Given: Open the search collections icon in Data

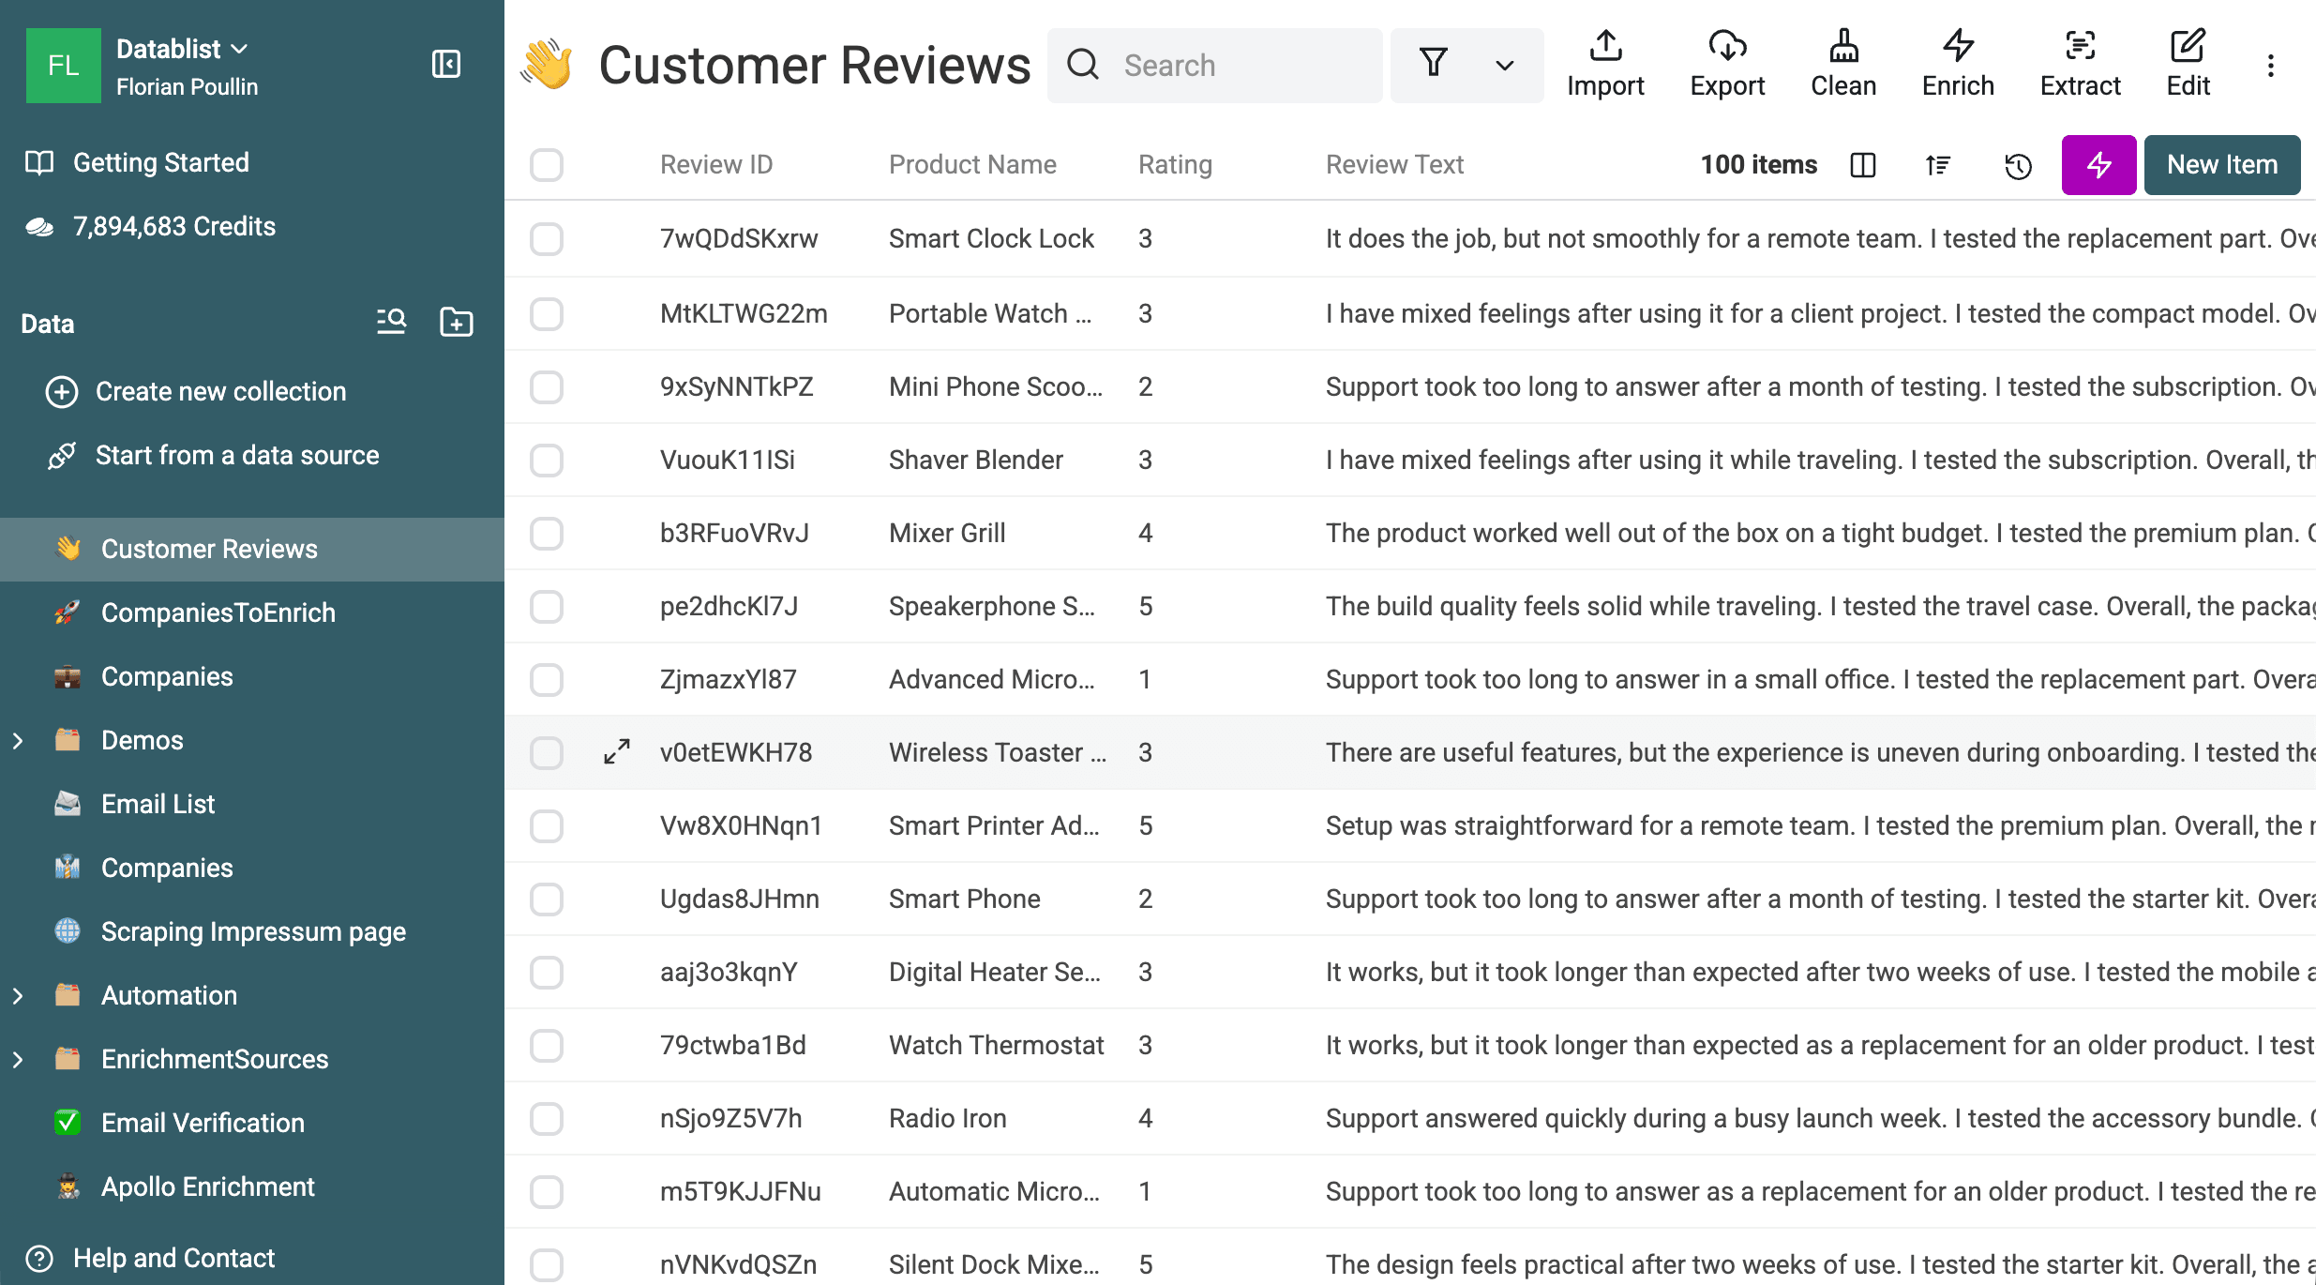Looking at the screenshot, I should coord(391,322).
